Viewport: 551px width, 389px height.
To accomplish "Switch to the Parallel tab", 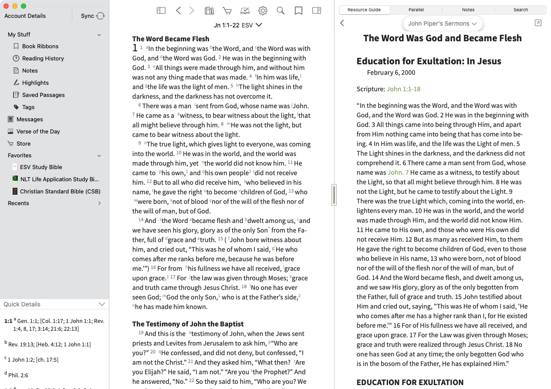I will tap(416, 10).
